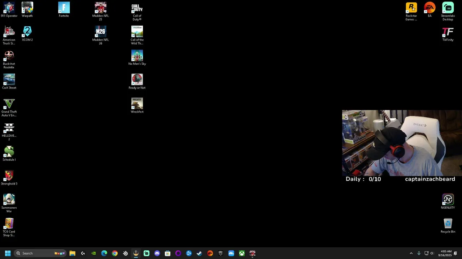The image size is (462, 259).
Task: Open File Explorer from the taskbar
Action: [72, 253]
